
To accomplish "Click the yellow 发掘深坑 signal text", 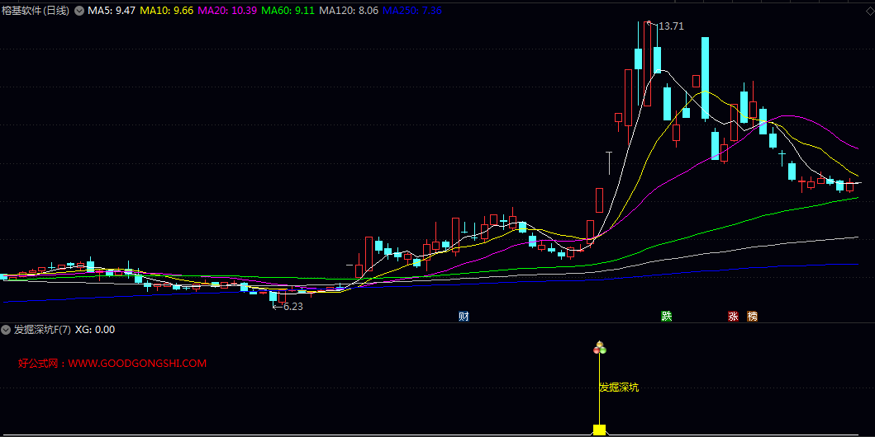I will tap(619, 387).
